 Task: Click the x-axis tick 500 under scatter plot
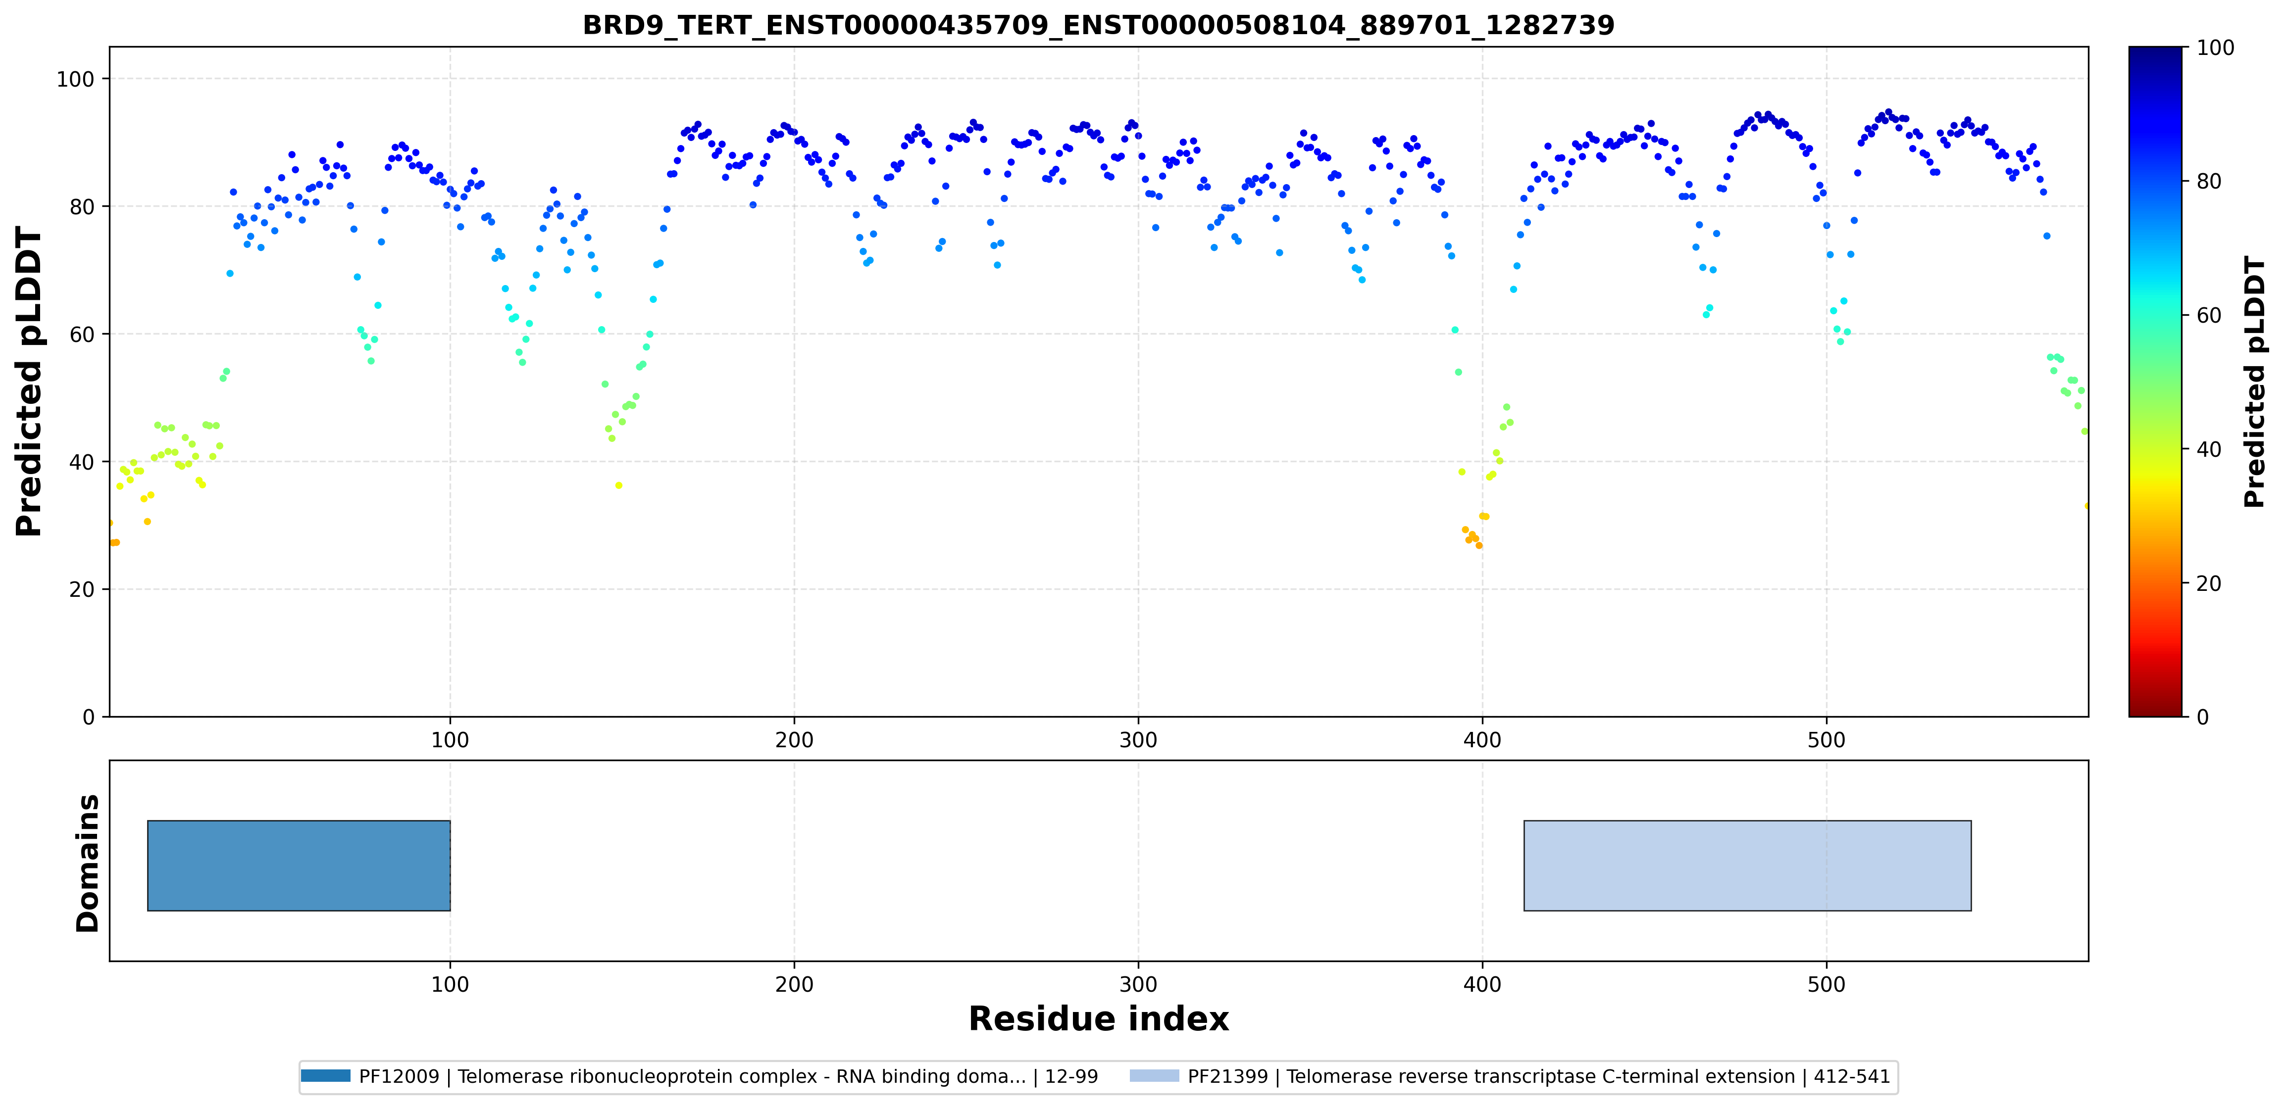click(1826, 740)
